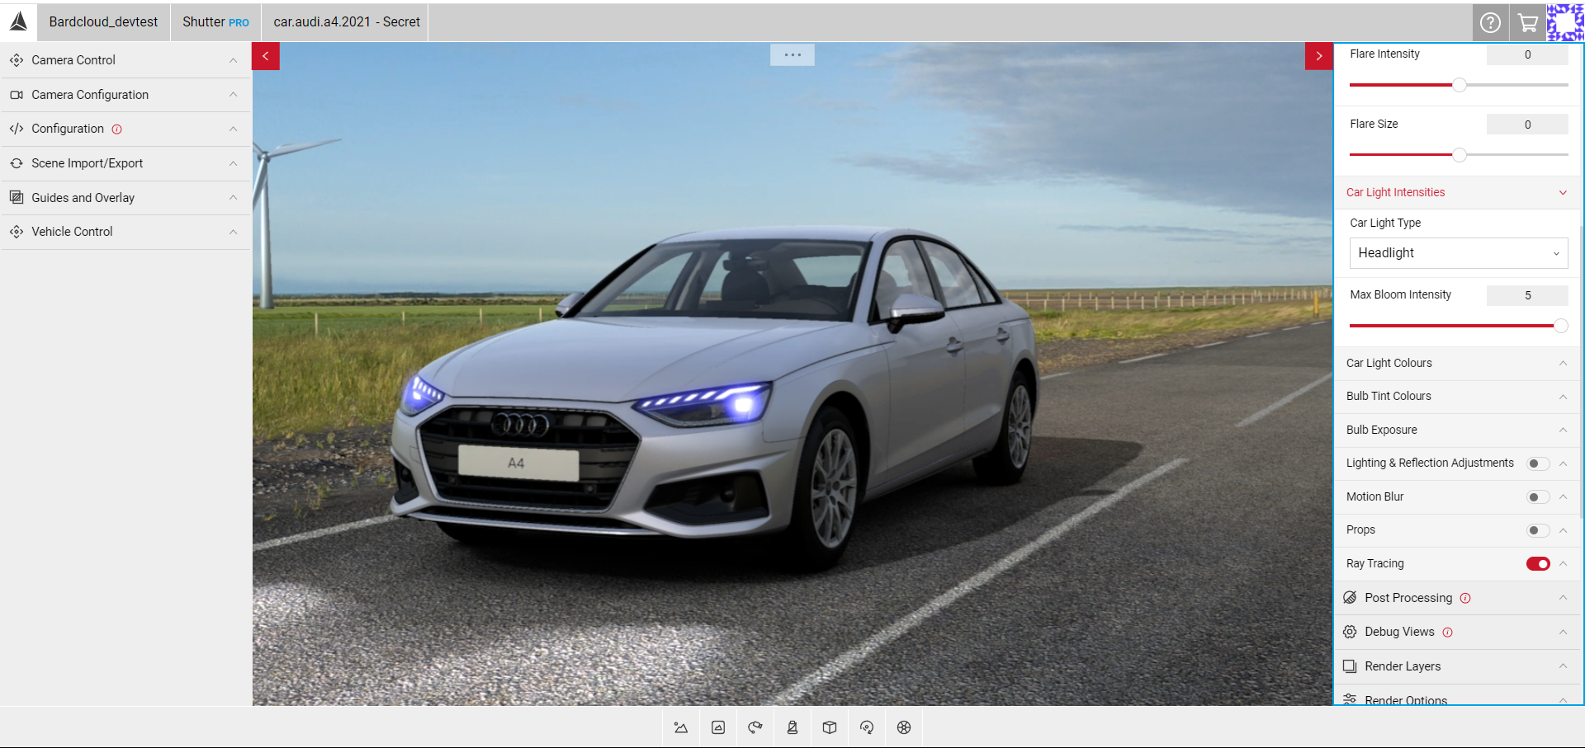
Task: Click the Vehicle Control icon
Action: pos(17,232)
